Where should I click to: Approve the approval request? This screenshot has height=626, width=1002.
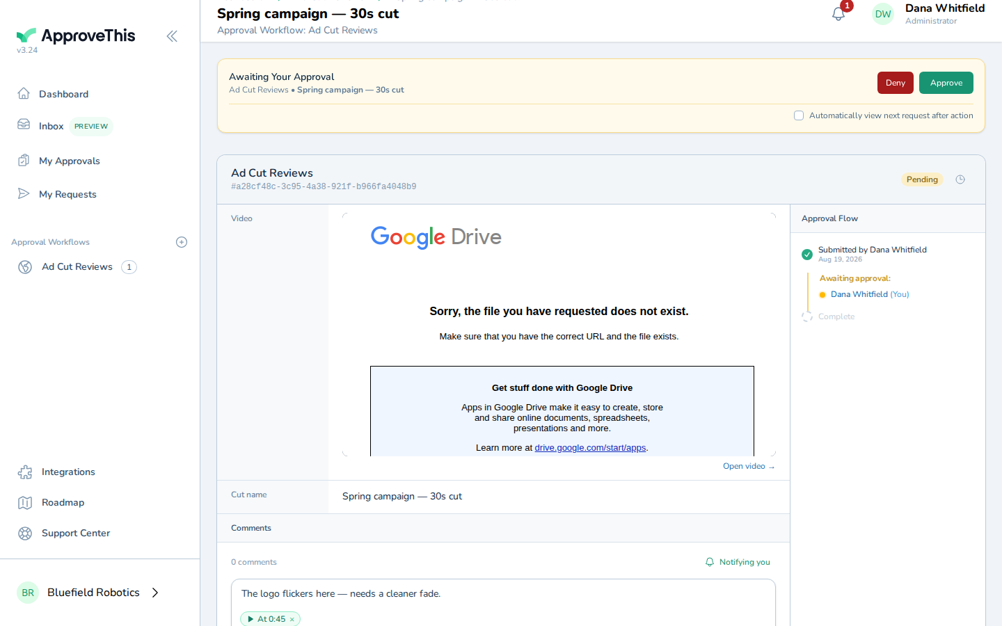click(x=946, y=83)
